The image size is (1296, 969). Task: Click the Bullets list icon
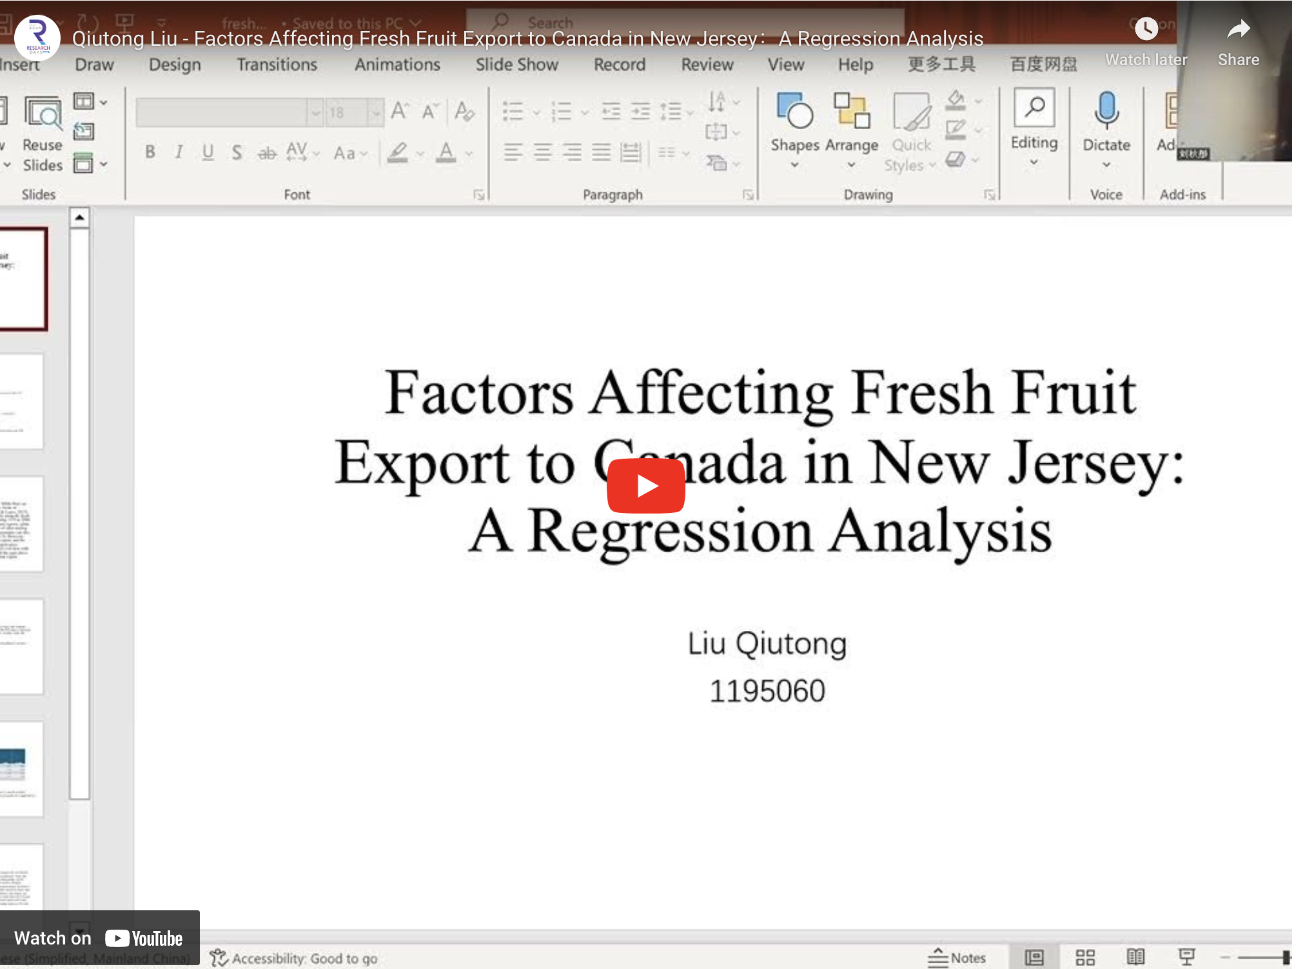point(513,111)
